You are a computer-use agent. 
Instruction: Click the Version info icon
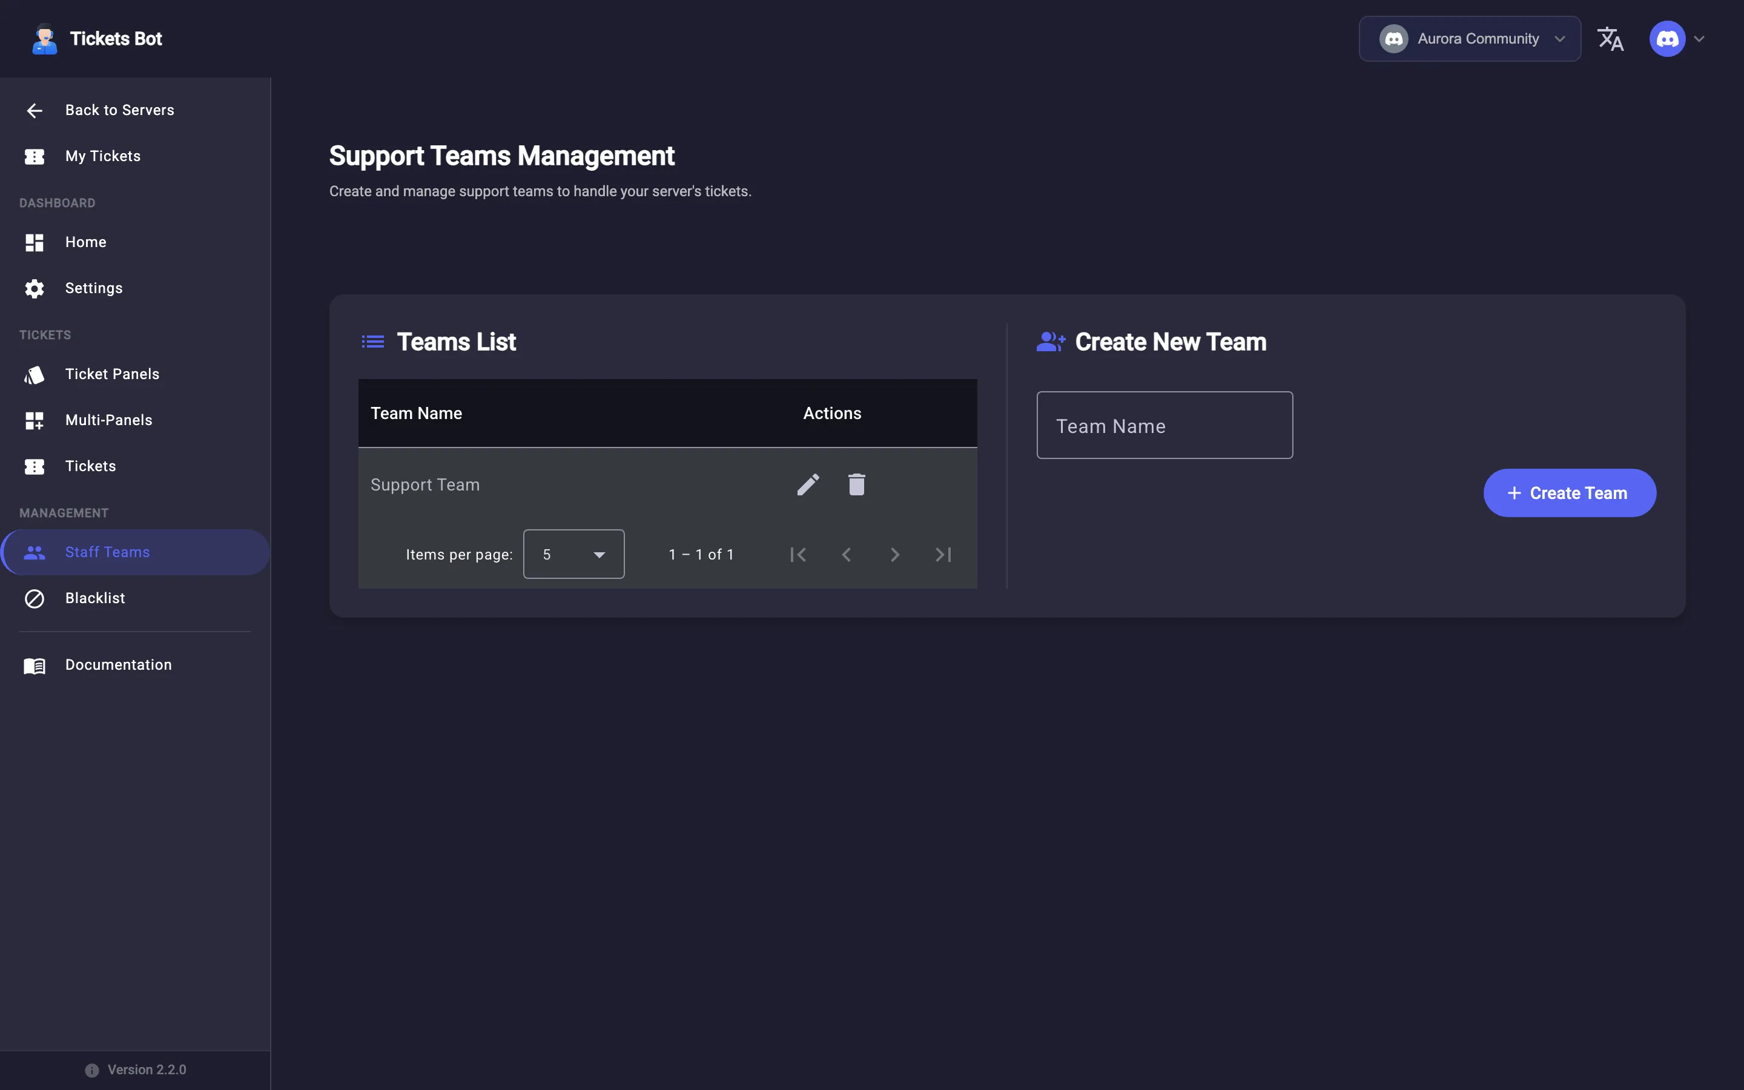tap(91, 1071)
